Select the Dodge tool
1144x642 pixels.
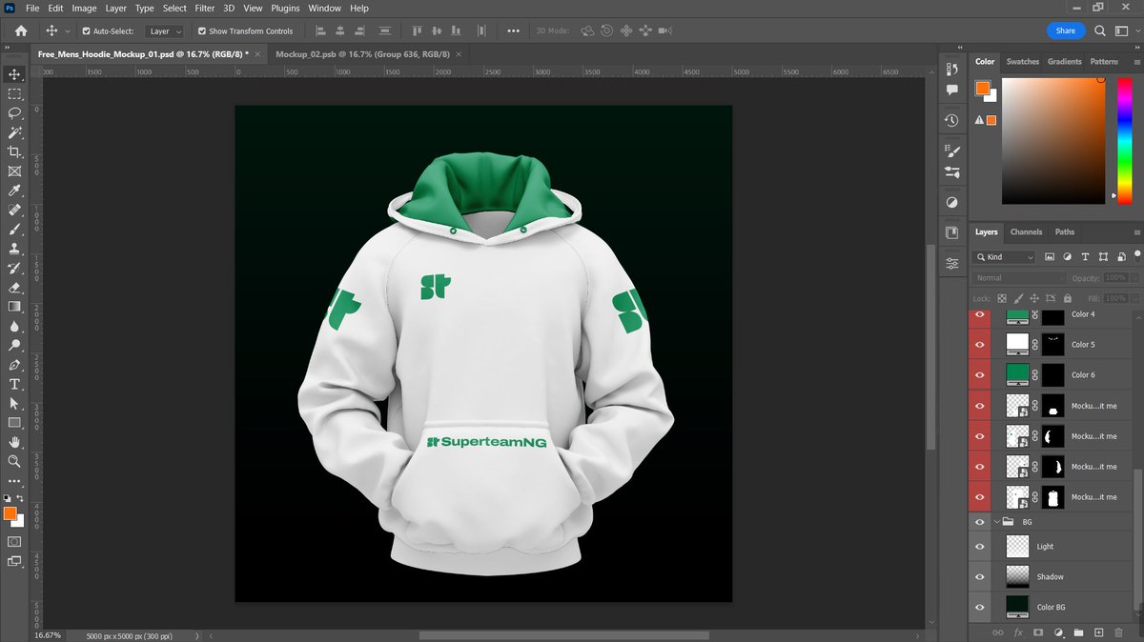pyautogui.click(x=14, y=346)
